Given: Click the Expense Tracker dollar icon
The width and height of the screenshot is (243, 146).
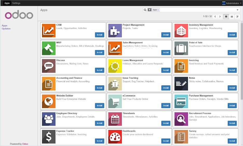Looking at the screenshot, I should tap(49, 137).
